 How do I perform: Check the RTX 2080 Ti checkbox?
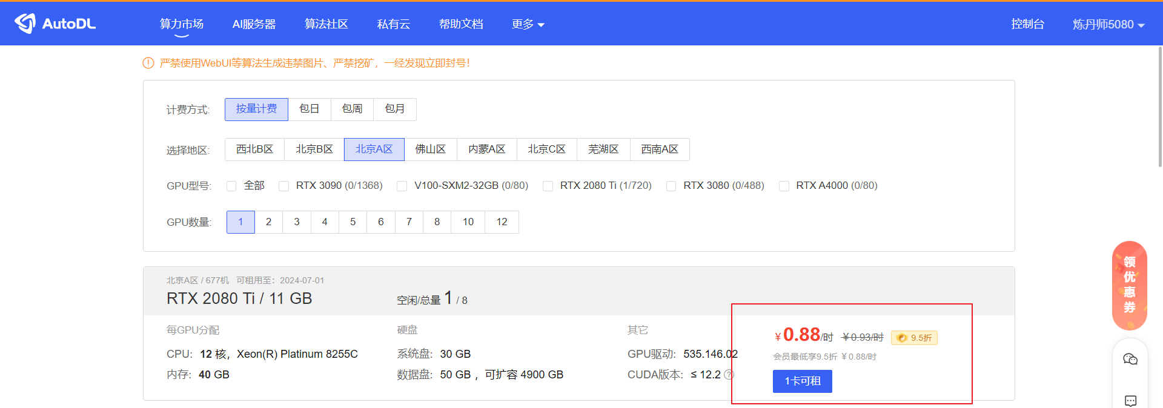pyautogui.click(x=548, y=186)
